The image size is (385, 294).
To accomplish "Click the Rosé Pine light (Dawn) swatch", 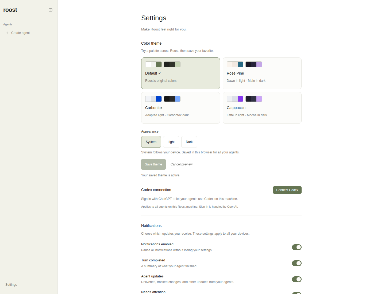I will click(235, 64).
